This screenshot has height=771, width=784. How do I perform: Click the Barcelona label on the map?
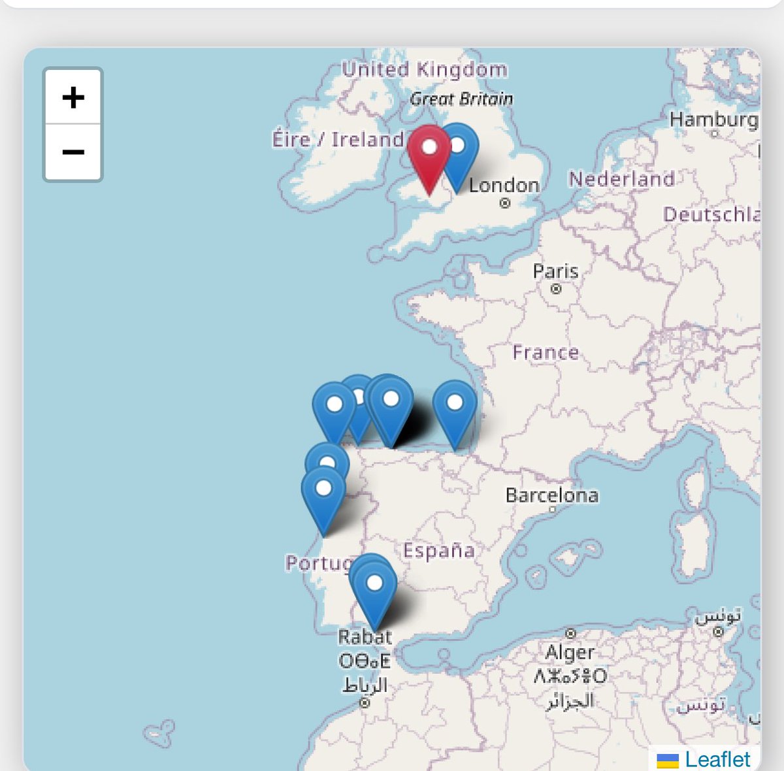click(x=552, y=495)
